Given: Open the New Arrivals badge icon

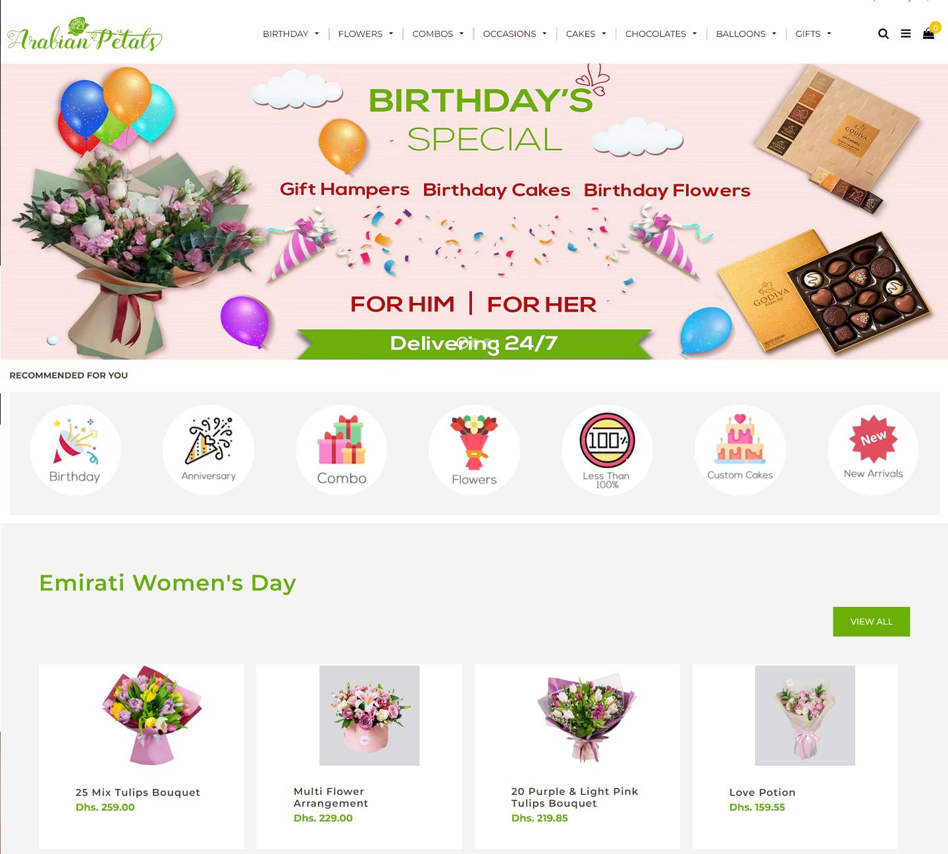Looking at the screenshot, I should (x=873, y=450).
